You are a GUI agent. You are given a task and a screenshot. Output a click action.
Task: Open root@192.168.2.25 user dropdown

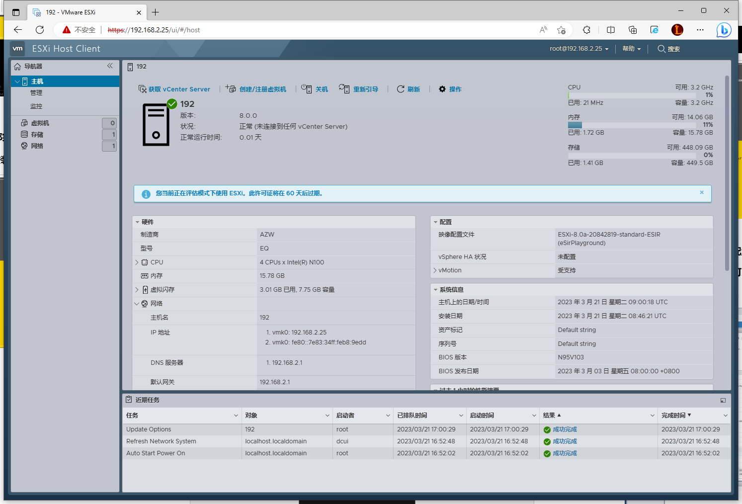pos(579,49)
